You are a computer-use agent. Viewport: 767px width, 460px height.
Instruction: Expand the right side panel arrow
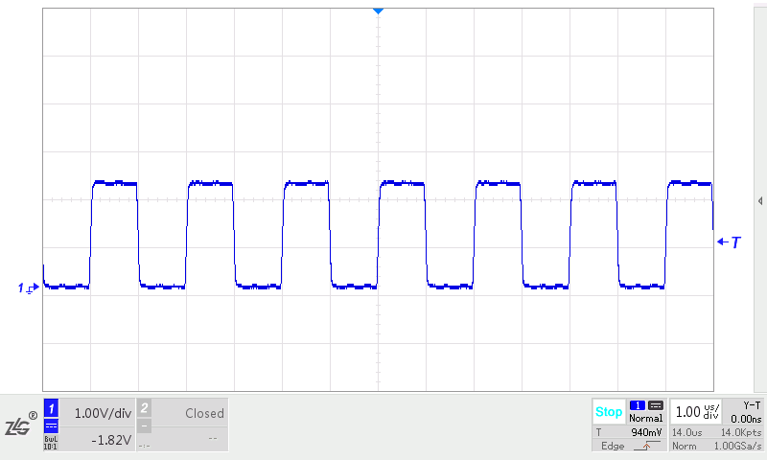(x=759, y=200)
